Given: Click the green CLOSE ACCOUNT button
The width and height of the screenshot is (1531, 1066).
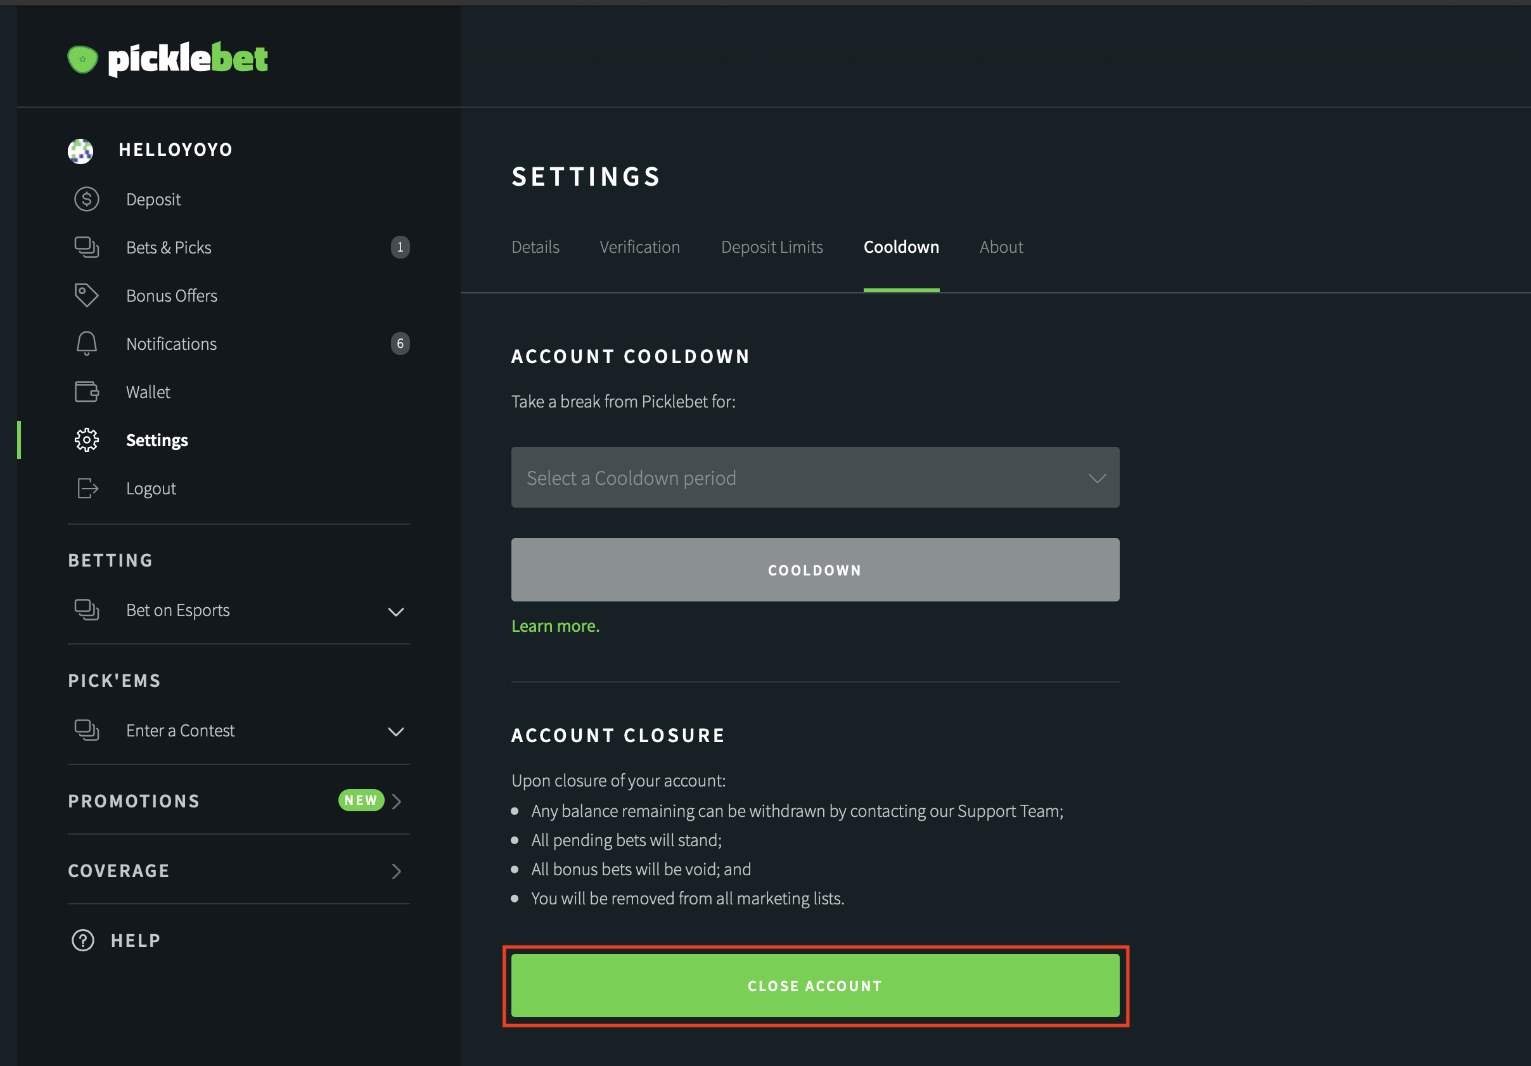Looking at the screenshot, I should pyautogui.click(x=815, y=986).
